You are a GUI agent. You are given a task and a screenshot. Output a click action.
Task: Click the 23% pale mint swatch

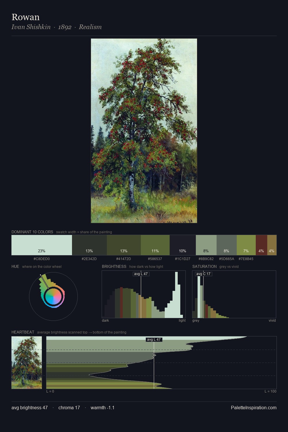(x=42, y=245)
